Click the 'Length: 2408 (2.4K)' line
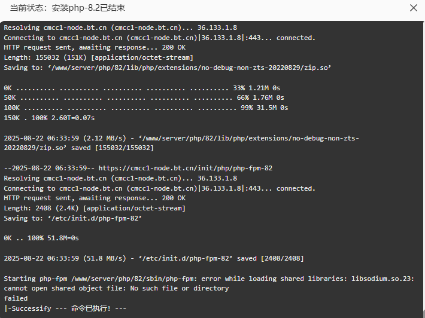This screenshot has height=318, width=425. point(95,208)
